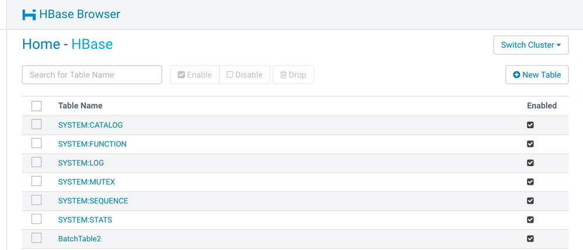This screenshot has height=250, width=583.
Task: Focus the Search for Table Name field
Action: point(92,75)
